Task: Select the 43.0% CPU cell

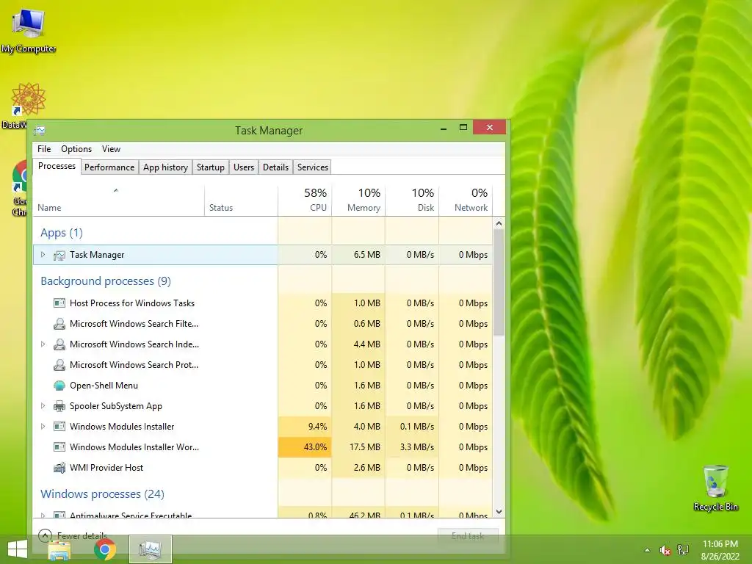Action: click(x=305, y=447)
